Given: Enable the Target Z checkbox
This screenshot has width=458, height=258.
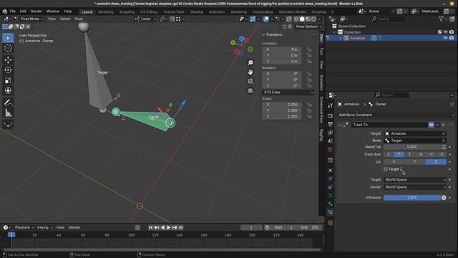Looking at the screenshot, I should click(x=386, y=169).
